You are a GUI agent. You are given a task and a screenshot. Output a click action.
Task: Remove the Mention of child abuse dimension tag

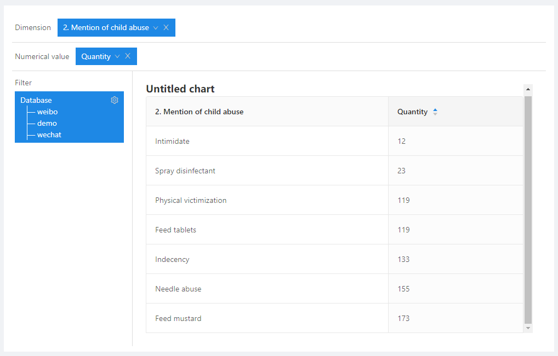click(x=166, y=28)
